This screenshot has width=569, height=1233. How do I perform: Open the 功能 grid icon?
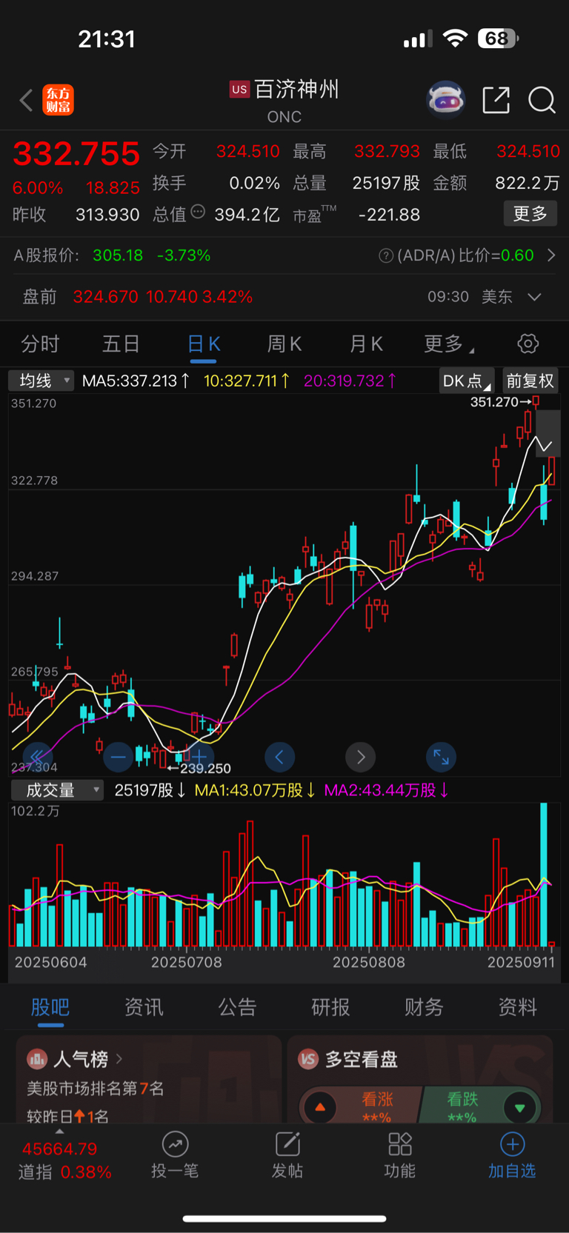click(400, 1144)
